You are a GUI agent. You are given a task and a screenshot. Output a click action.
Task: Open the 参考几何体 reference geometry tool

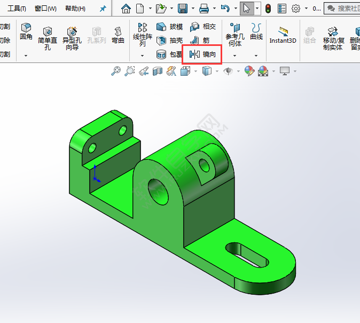point(235,35)
